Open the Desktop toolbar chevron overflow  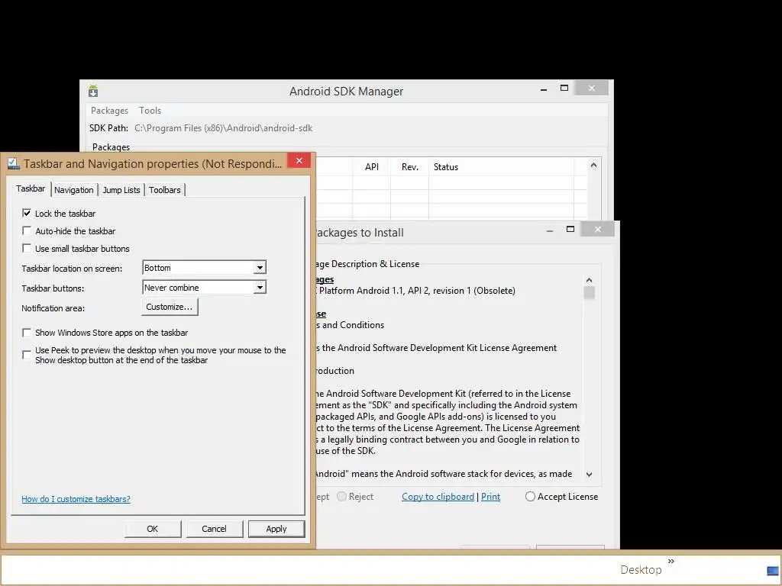pyautogui.click(x=671, y=561)
